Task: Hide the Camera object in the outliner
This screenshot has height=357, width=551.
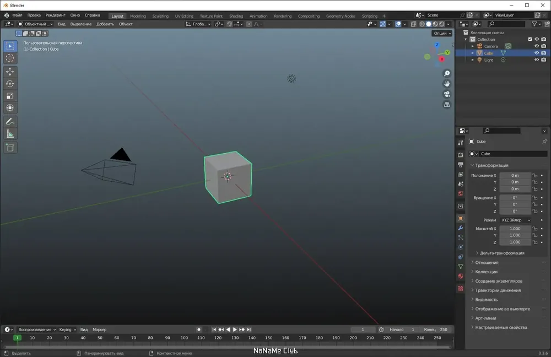Action: tap(537, 46)
